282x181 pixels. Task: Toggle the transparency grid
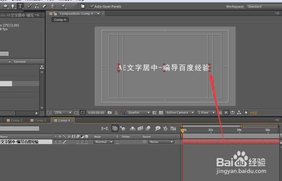[x=161, y=113]
